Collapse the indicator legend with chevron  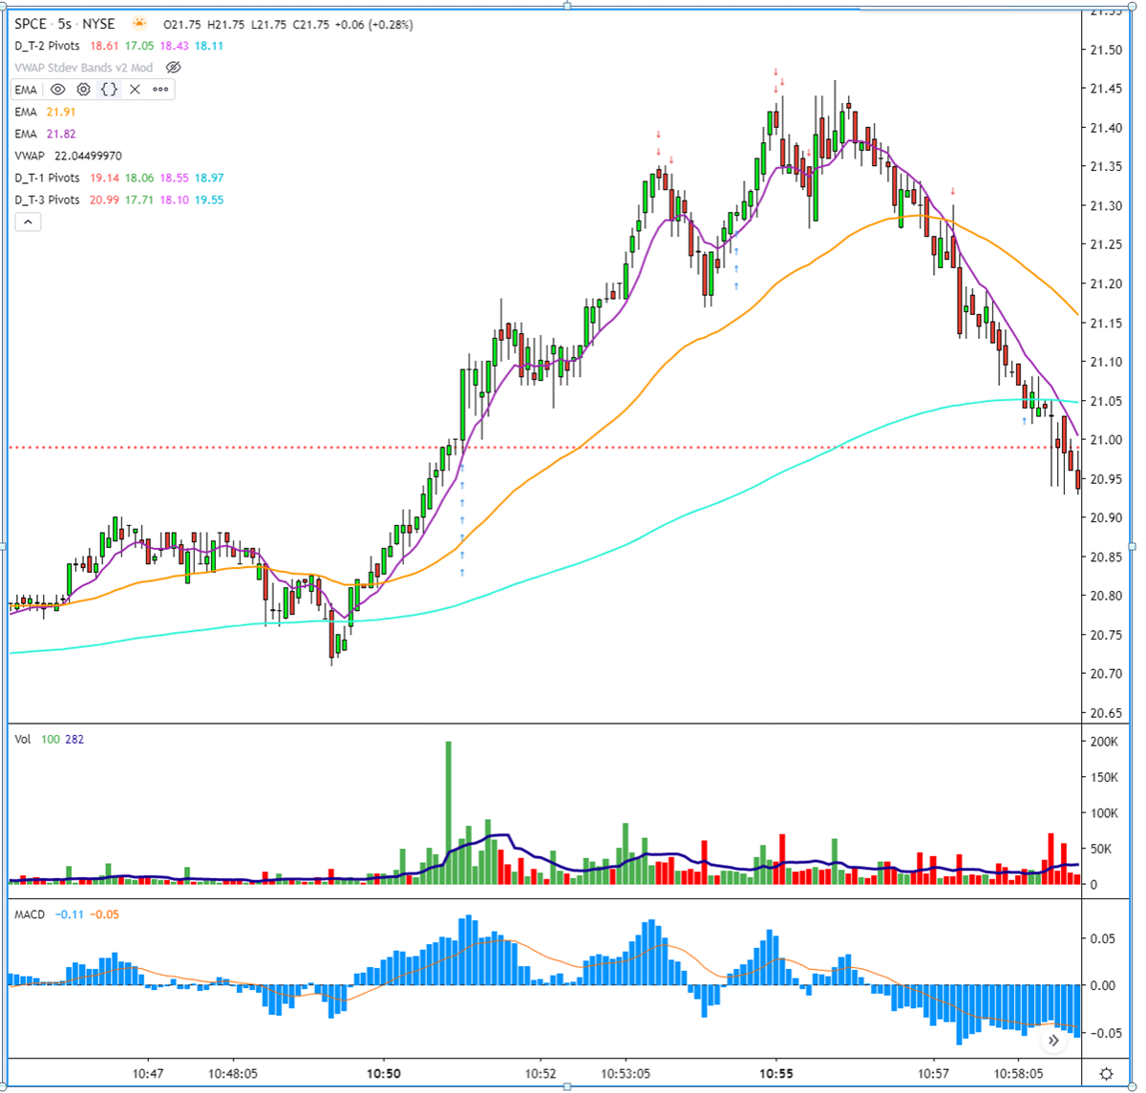click(x=28, y=222)
